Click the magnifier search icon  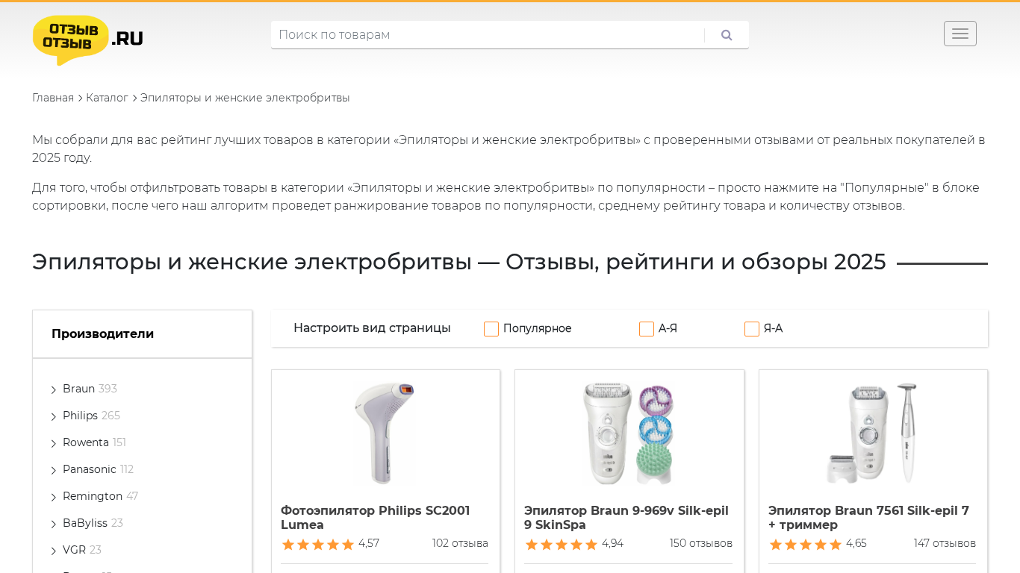(727, 35)
